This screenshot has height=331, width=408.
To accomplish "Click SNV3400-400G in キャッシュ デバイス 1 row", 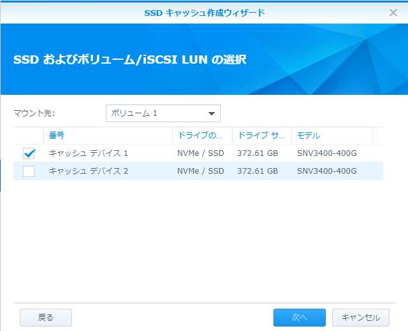I will pyautogui.click(x=327, y=153).
